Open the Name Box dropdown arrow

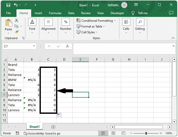point(34,46)
